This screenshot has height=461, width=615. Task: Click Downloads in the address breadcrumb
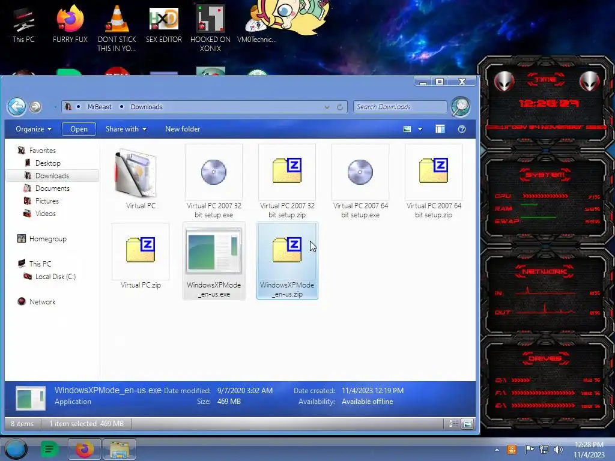pos(147,107)
